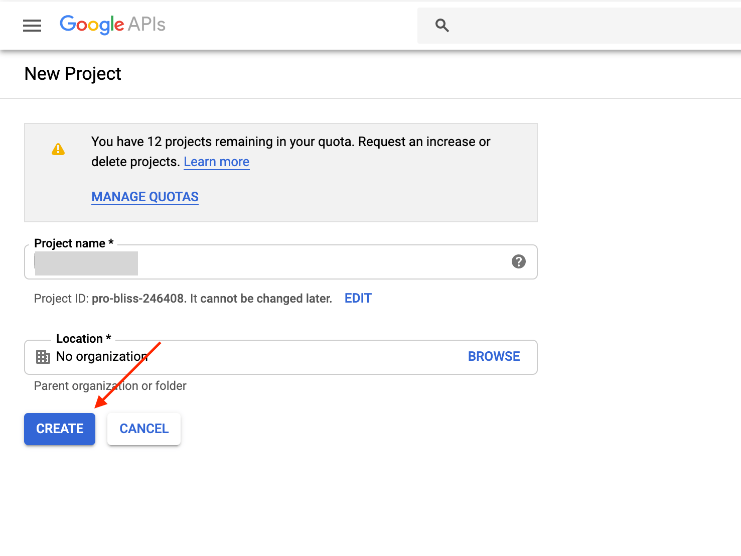Viewport: 741px width, 556px height.
Task: Click the search magnifier icon
Action: pos(442,25)
